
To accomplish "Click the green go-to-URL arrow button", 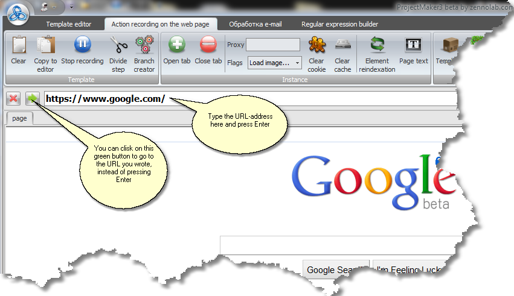I will [x=33, y=98].
